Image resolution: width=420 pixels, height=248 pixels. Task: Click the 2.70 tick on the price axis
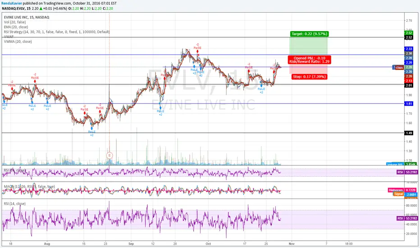[409, 21]
